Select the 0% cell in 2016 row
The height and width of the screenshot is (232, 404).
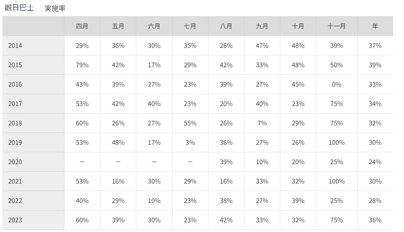pos(337,84)
